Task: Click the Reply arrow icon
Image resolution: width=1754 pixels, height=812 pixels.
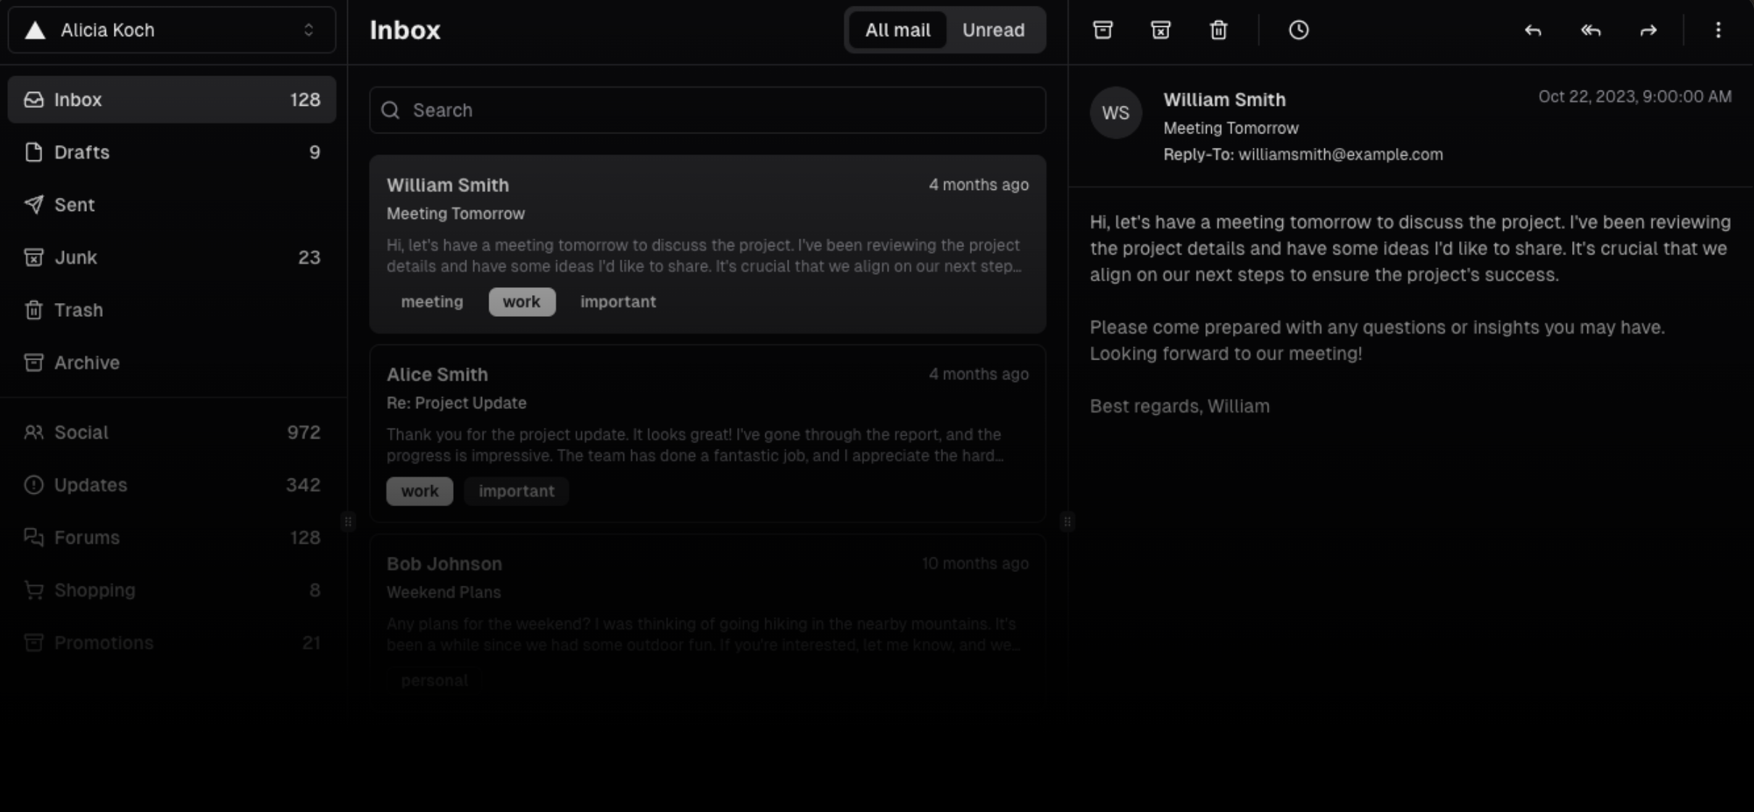Action: point(1532,30)
